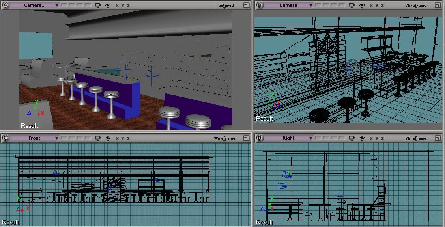Click the viewport A letter icon
The image size is (445, 227).
point(5,5)
